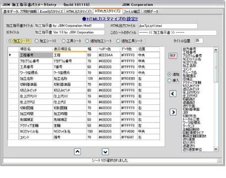Select the 追加加工シート radio button
This screenshot has width=226, height=178.
tap(99, 41)
